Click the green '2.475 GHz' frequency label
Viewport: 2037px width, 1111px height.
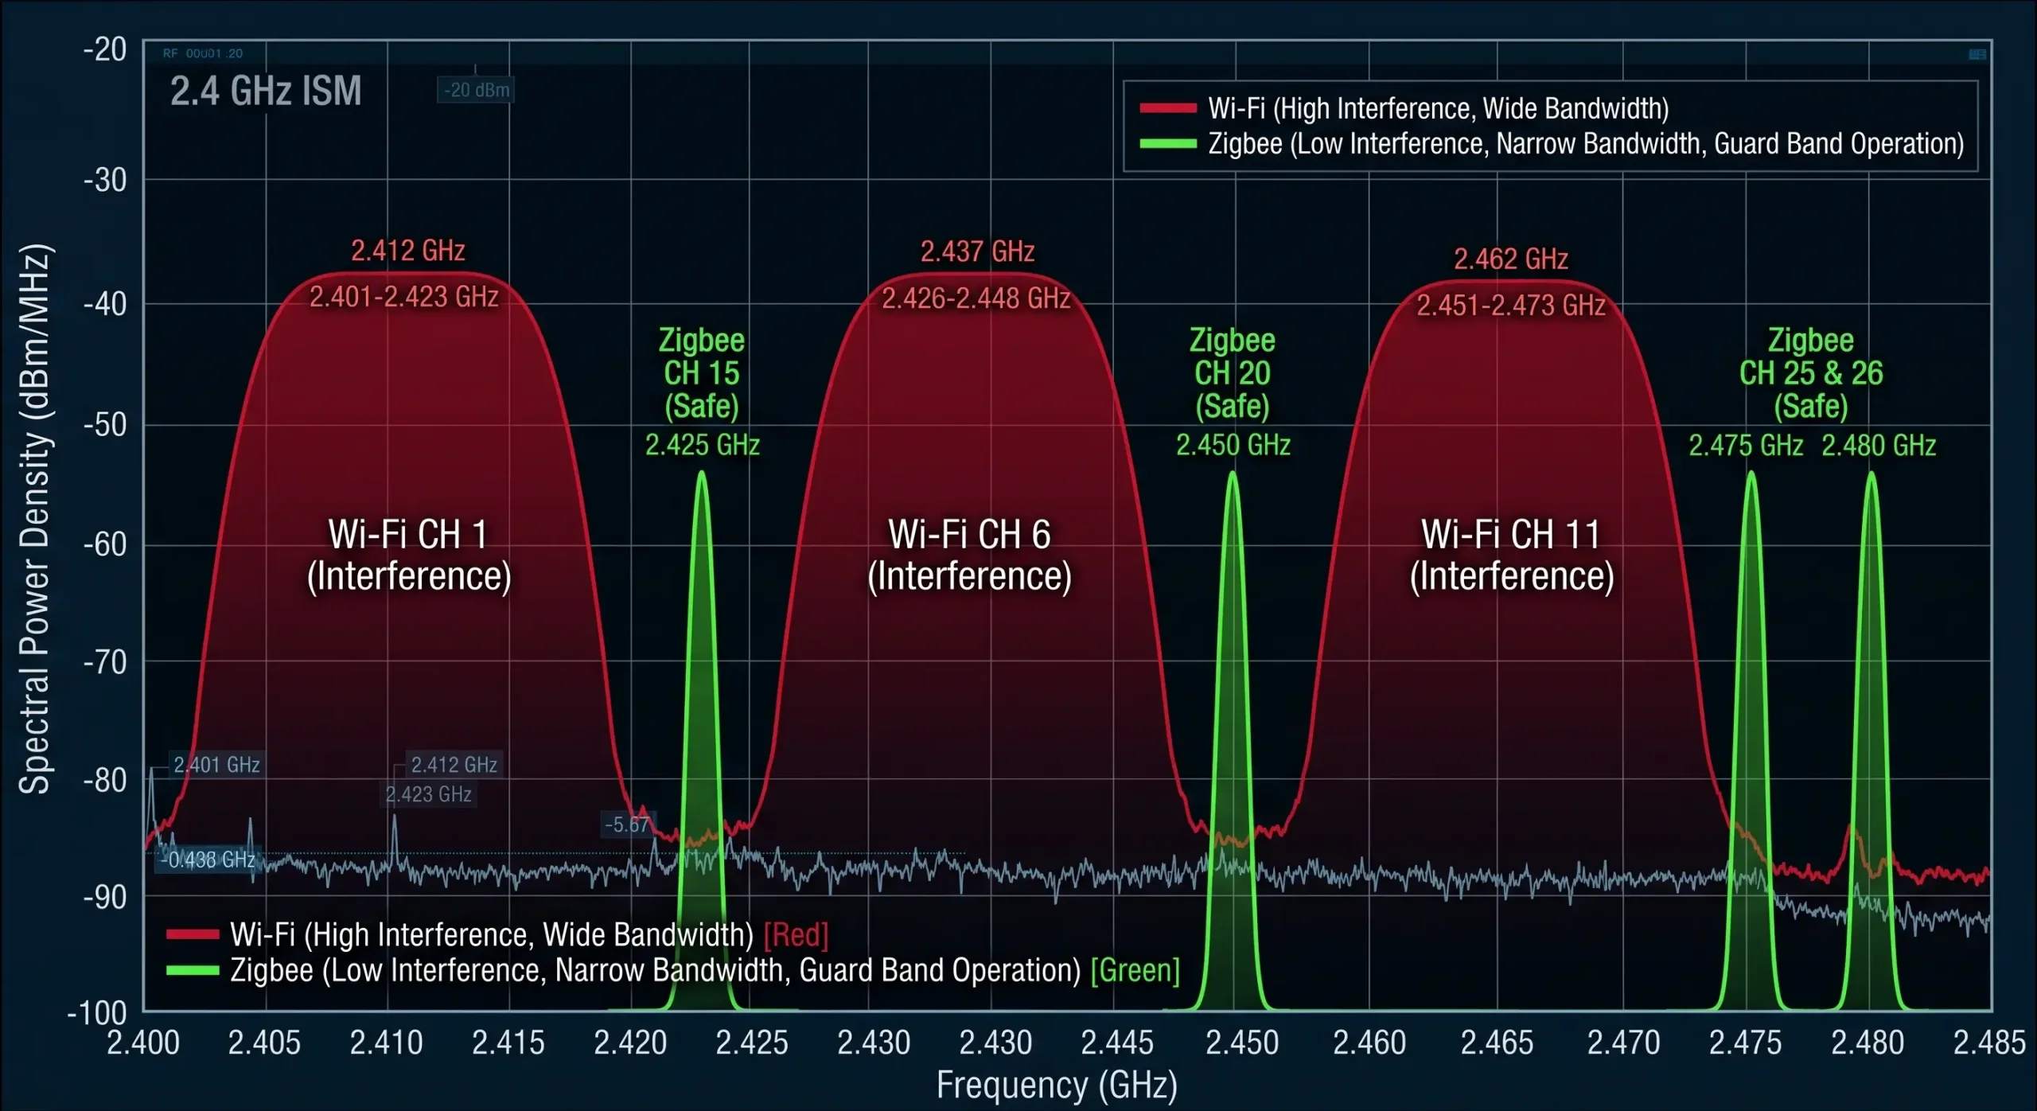(x=1746, y=446)
